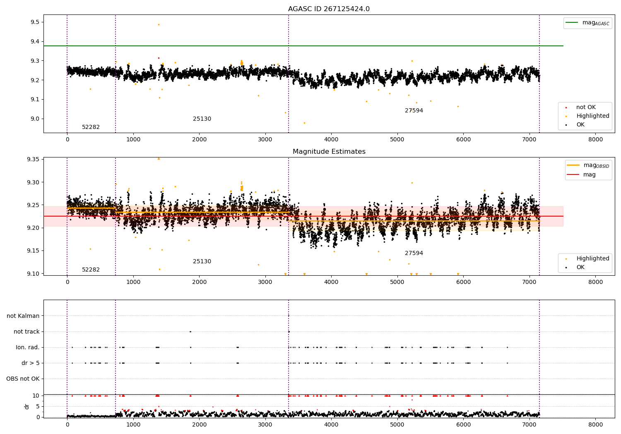Click 'not OK' legend entry in top plot

click(585, 107)
